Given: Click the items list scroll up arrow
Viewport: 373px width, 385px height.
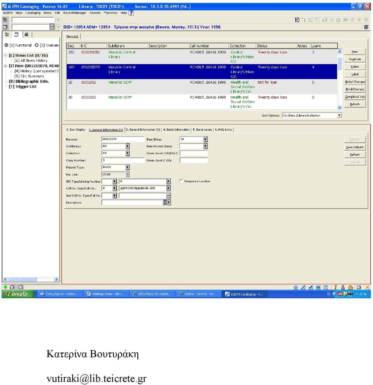Looking at the screenshot, I should 340,52.
